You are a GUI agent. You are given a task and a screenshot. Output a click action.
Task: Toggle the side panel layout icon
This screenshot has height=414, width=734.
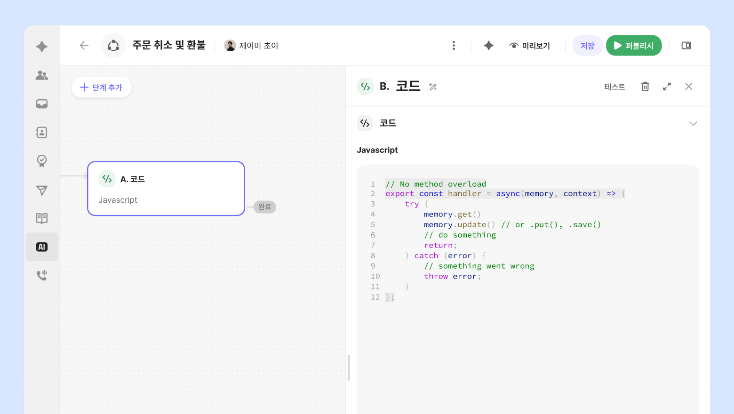tap(686, 46)
